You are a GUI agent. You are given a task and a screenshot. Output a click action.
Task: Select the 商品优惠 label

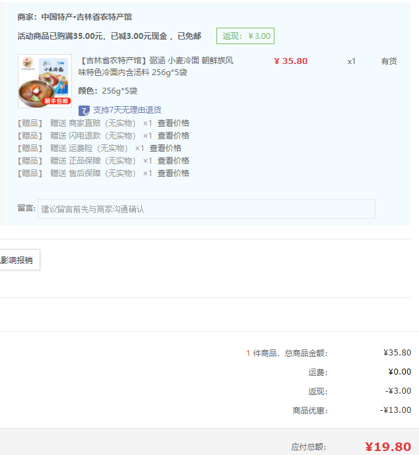pyautogui.click(x=310, y=411)
